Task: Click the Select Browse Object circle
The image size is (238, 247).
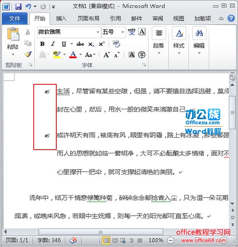Action: tap(232, 217)
